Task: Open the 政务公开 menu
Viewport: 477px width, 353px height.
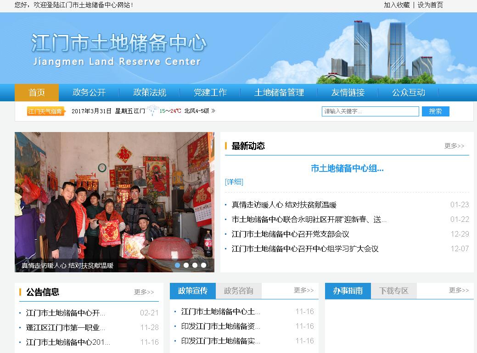Action: point(89,92)
